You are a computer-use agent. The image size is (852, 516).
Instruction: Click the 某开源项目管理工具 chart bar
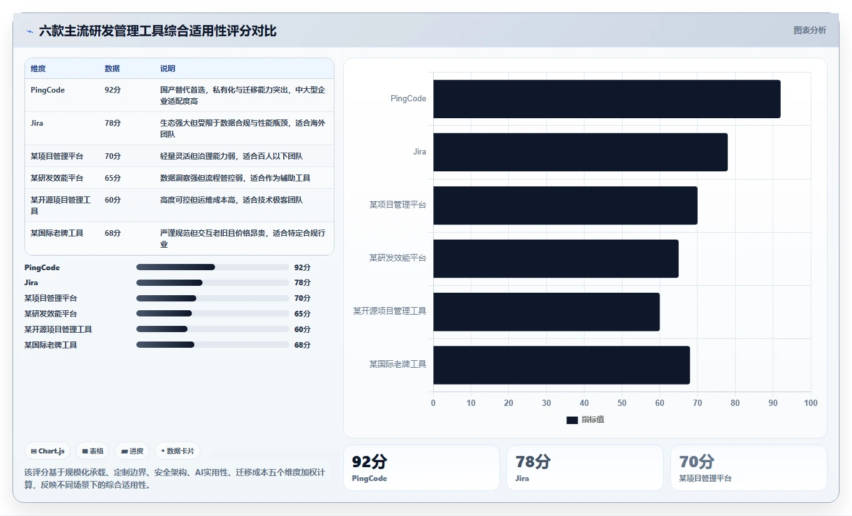pos(547,311)
